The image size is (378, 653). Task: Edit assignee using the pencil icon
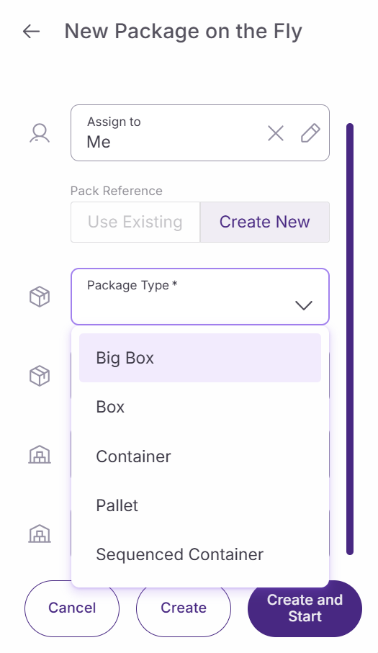point(310,133)
